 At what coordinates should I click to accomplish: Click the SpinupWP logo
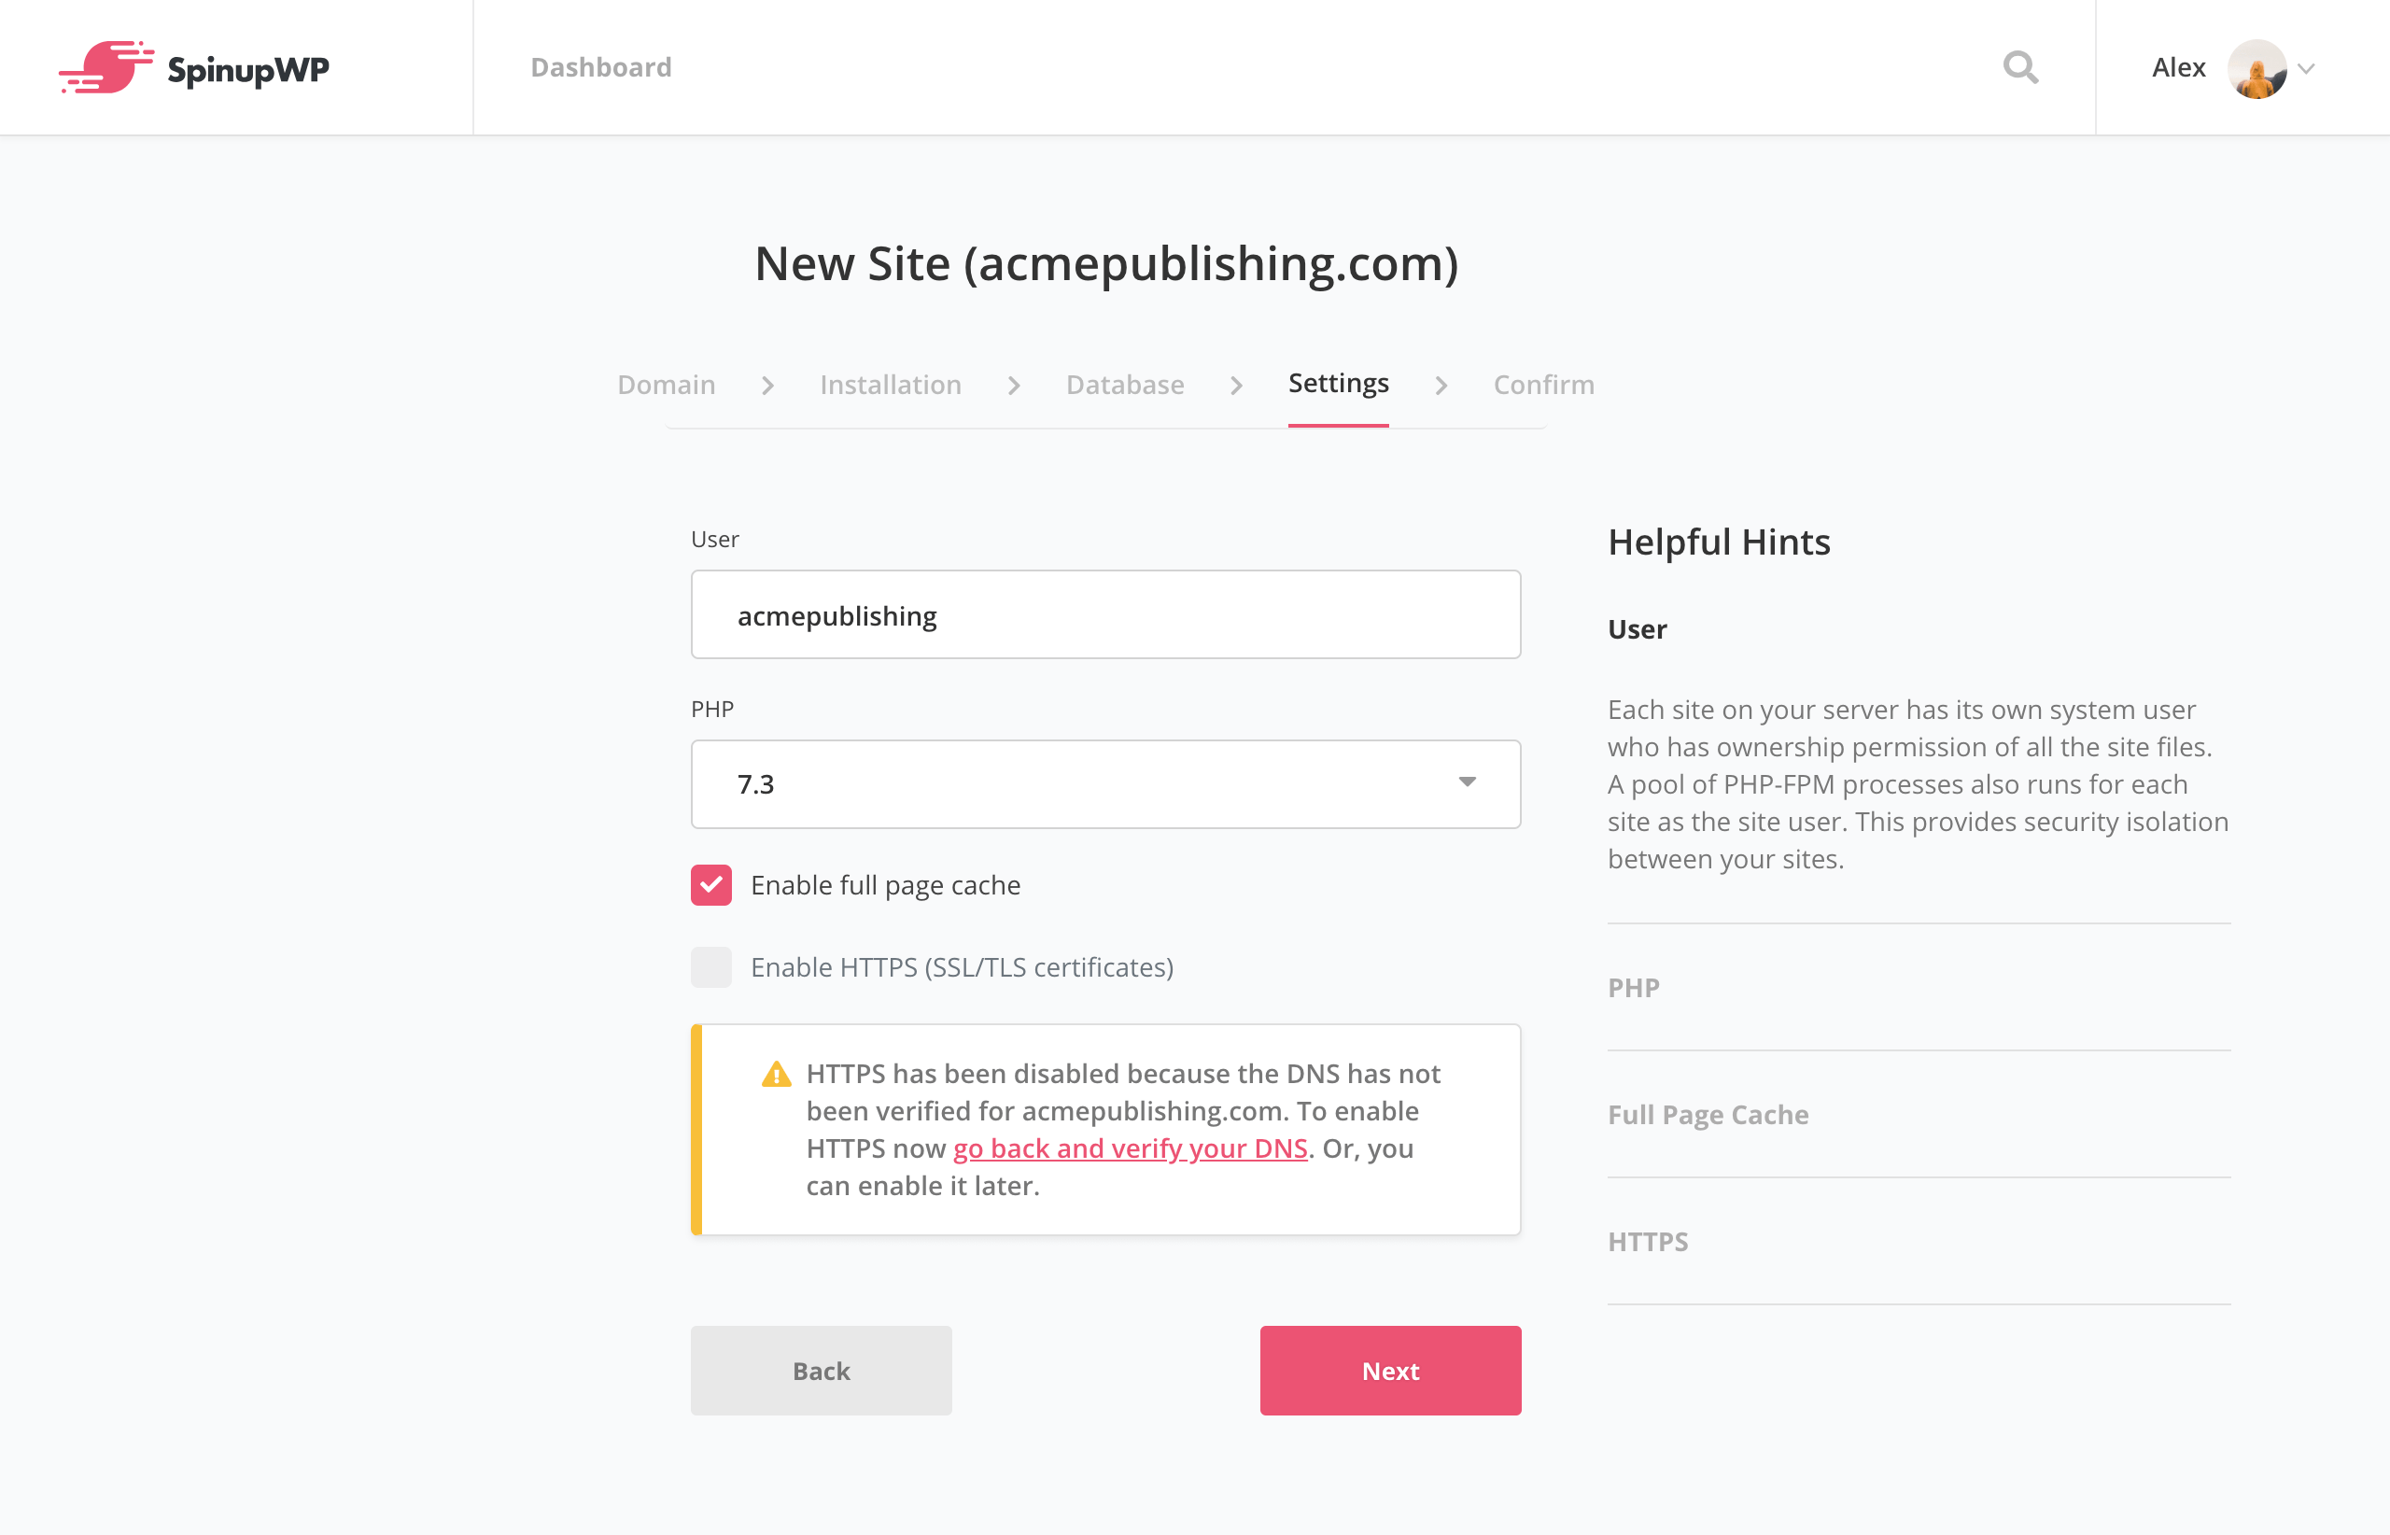click(x=194, y=68)
